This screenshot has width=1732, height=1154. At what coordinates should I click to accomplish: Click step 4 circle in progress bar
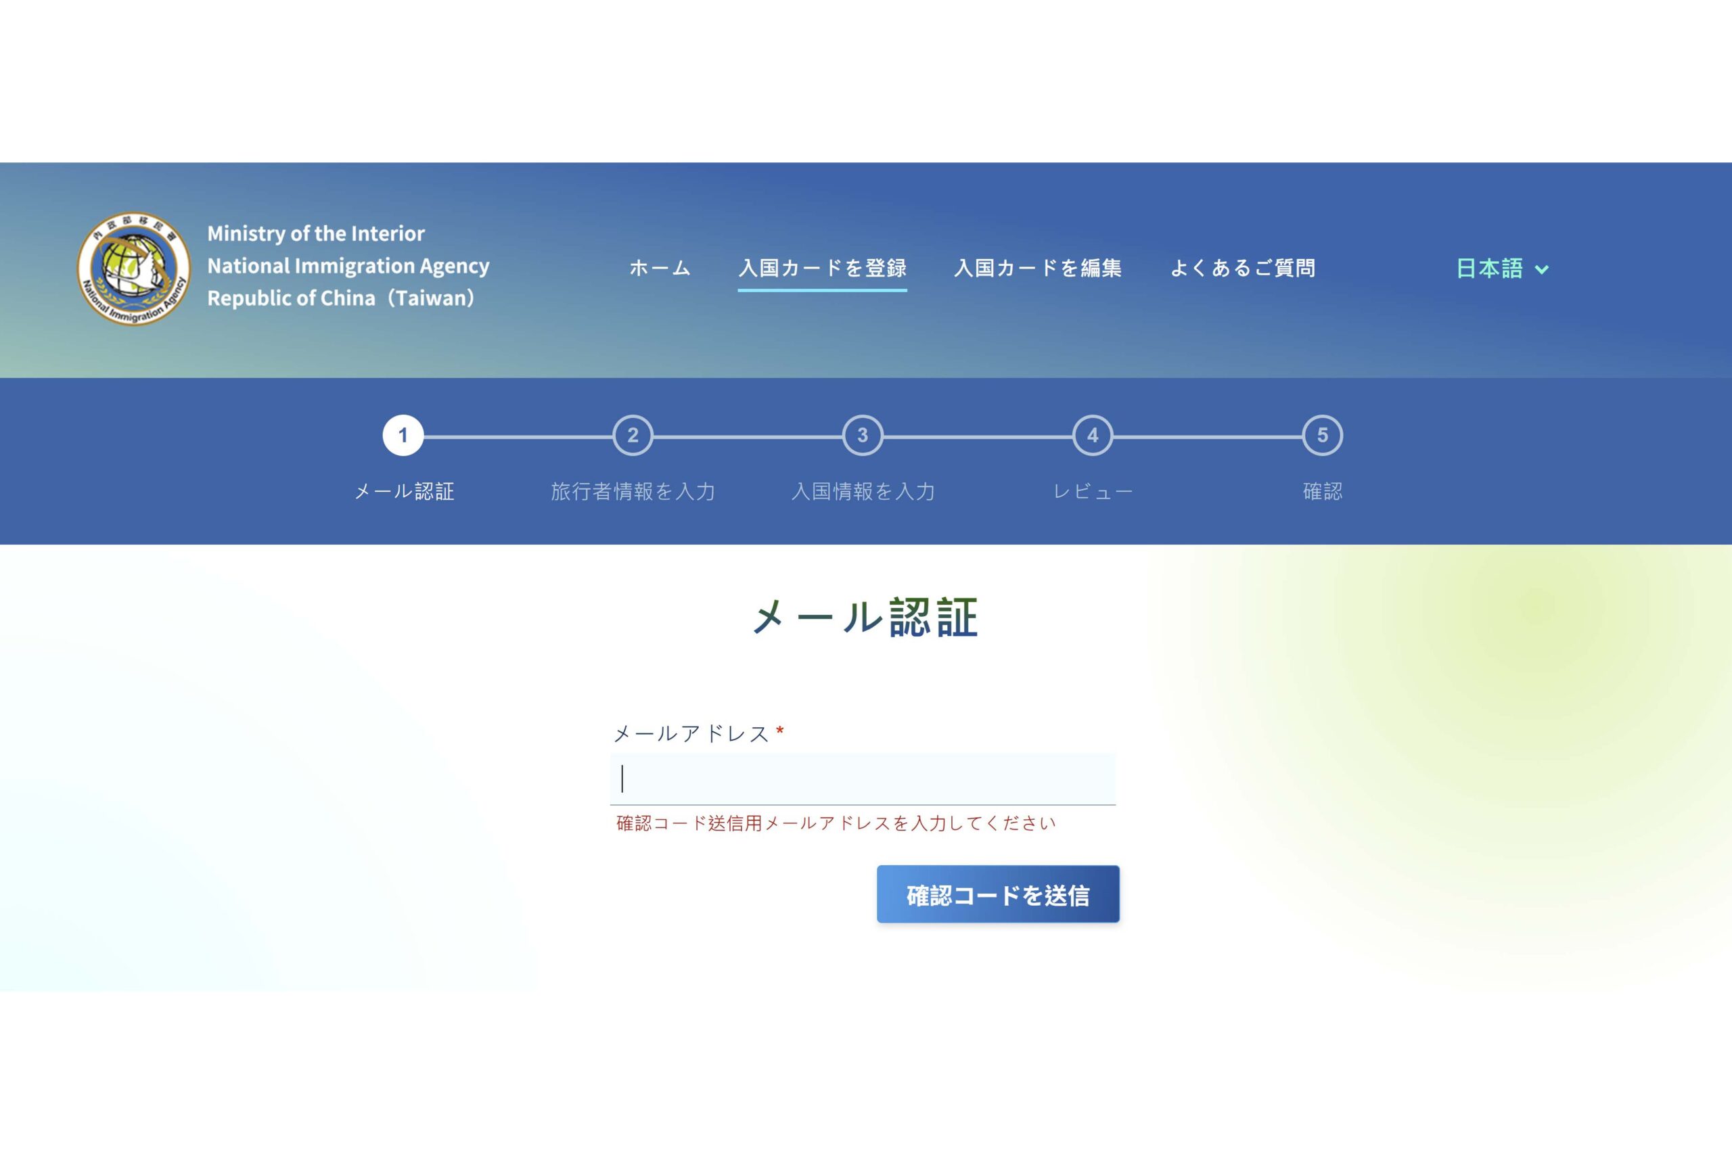click(1093, 436)
